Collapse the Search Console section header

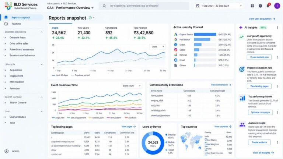tap(42, 97)
